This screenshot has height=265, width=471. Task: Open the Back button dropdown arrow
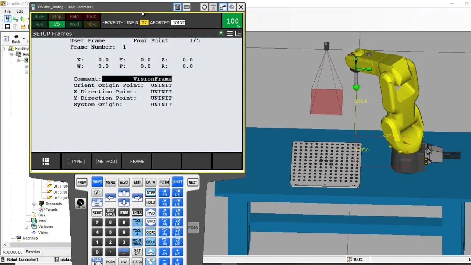click(24, 39)
